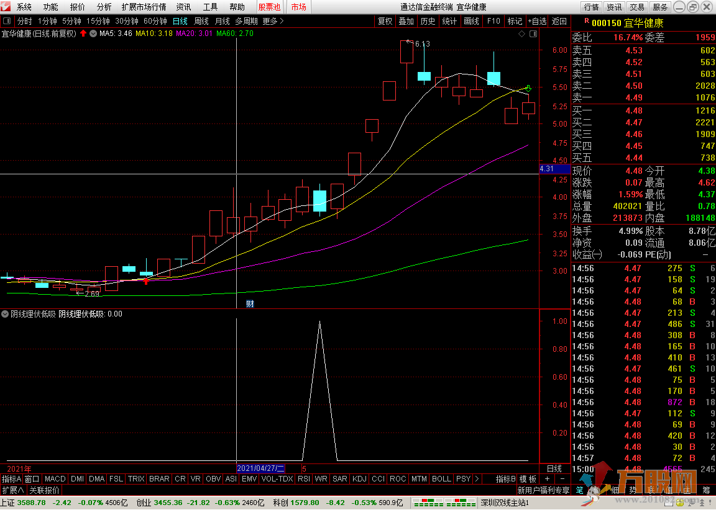
Task: Open the 系统 menu
Action: tap(24, 7)
